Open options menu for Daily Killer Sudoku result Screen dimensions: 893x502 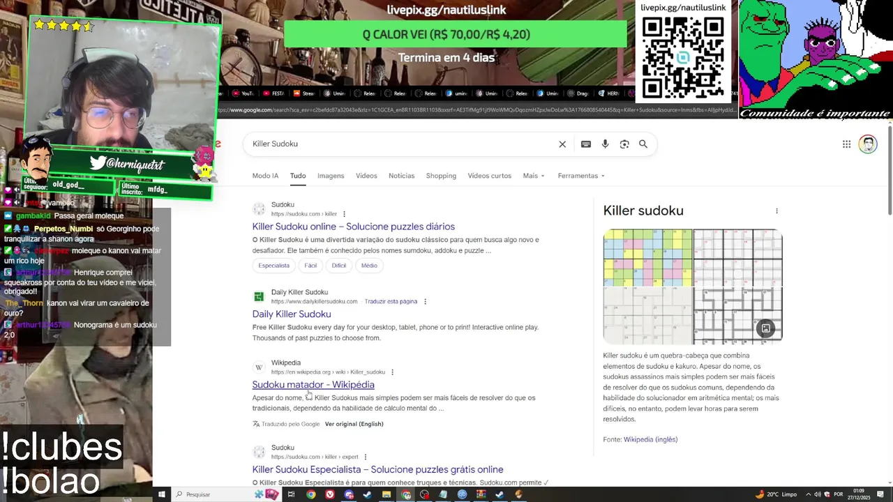(x=425, y=302)
